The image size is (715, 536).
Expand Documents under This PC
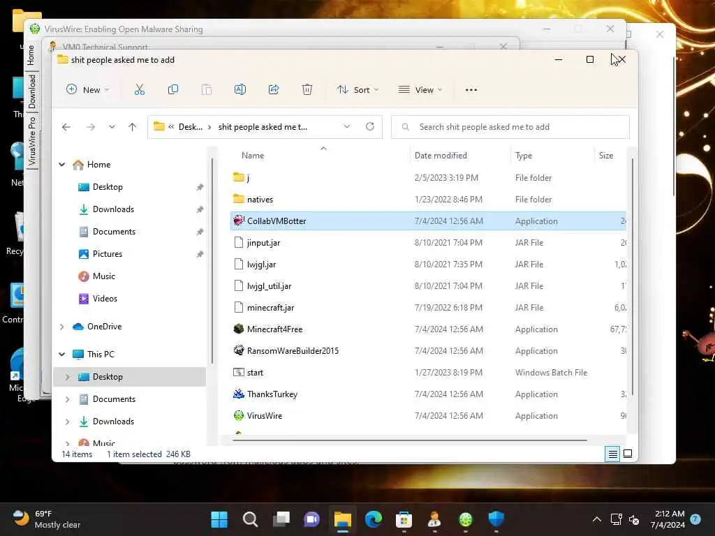coord(68,399)
